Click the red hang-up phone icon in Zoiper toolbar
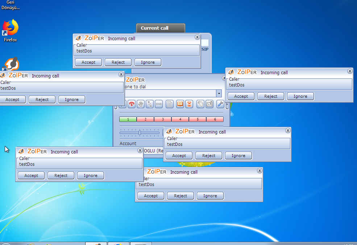Screen dimensions: 357x245 click(132, 104)
